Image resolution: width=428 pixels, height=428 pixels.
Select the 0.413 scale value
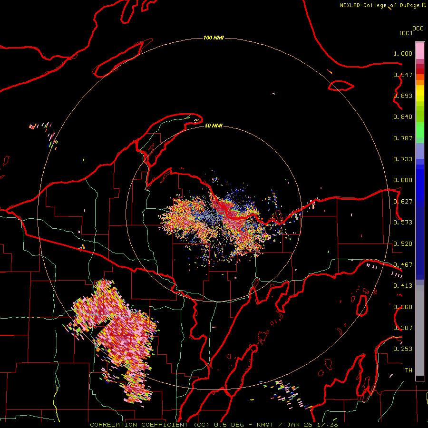click(x=403, y=286)
